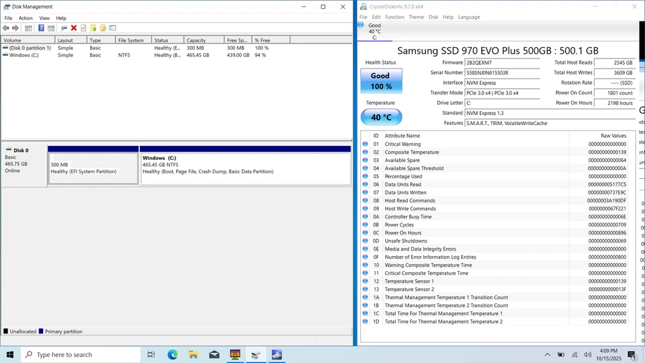645x363 pixels.
Task: Select the Disk 0 label panel
Action: (x=24, y=165)
